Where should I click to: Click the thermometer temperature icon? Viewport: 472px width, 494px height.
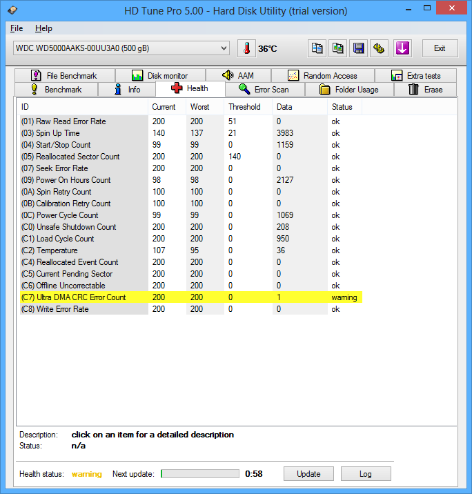pos(246,48)
